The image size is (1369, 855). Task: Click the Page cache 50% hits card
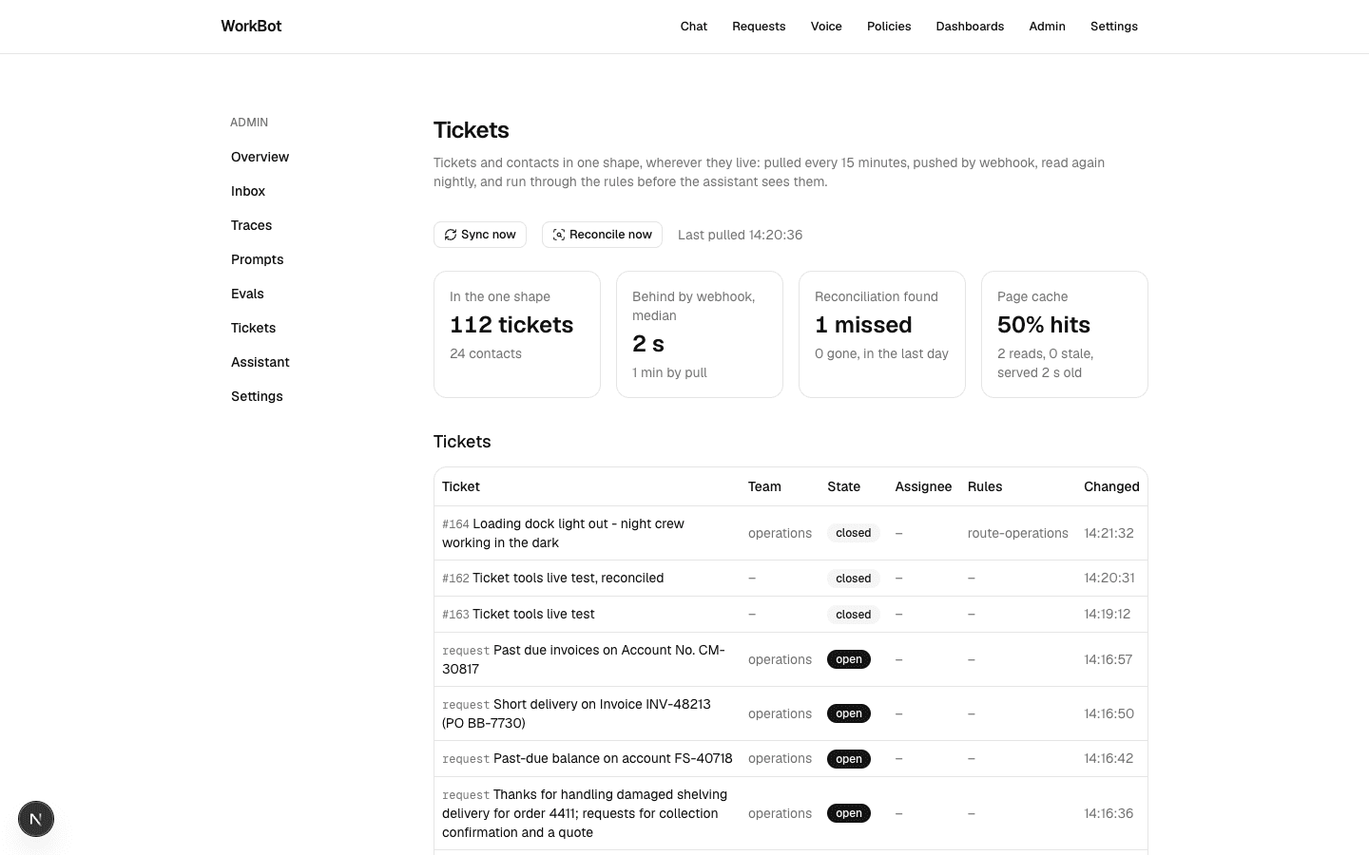[1065, 334]
